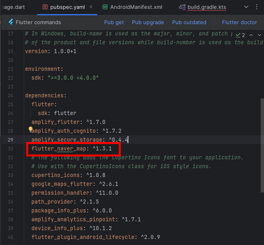Click the comment about CupertinoIcons class

[x=121, y=167]
